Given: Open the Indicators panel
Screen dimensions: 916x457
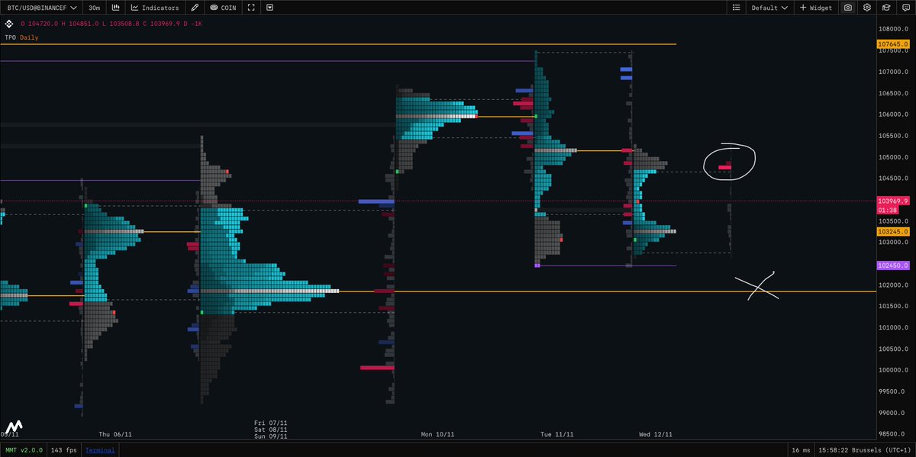Looking at the screenshot, I should (x=156, y=8).
